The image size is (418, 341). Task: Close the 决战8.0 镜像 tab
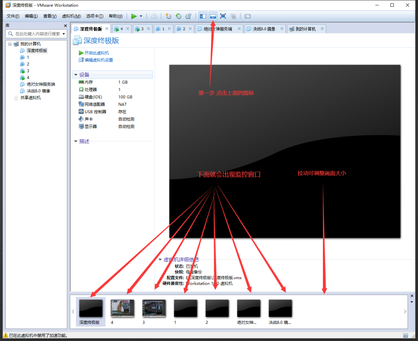click(282, 29)
